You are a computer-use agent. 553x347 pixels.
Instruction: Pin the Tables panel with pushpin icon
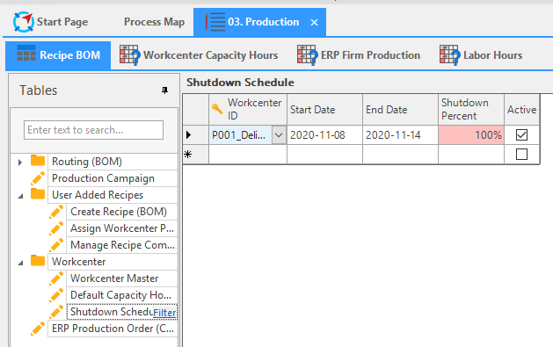pyautogui.click(x=164, y=90)
